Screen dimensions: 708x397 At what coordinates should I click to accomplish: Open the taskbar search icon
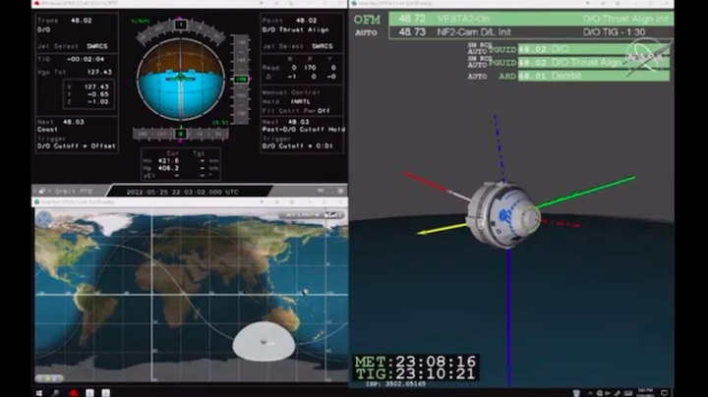tap(56, 393)
